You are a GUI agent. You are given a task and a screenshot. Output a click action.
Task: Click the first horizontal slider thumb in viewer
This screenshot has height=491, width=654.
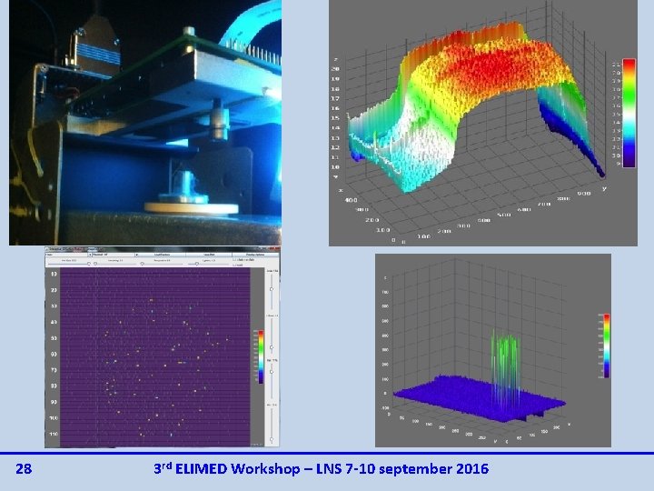(89, 264)
